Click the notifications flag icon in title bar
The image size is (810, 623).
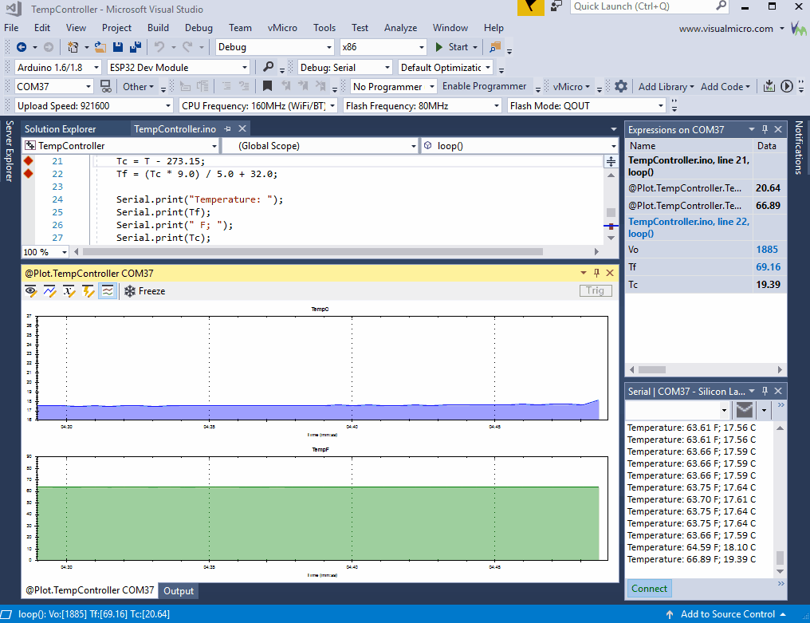(x=530, y=7)
